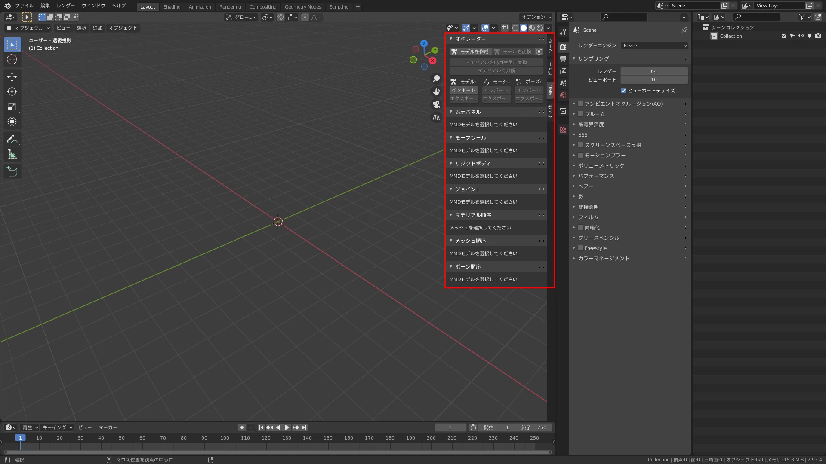The image size is (826, 464).
Task: Select the Annotate pencil tool
Action: coord(12,139)
